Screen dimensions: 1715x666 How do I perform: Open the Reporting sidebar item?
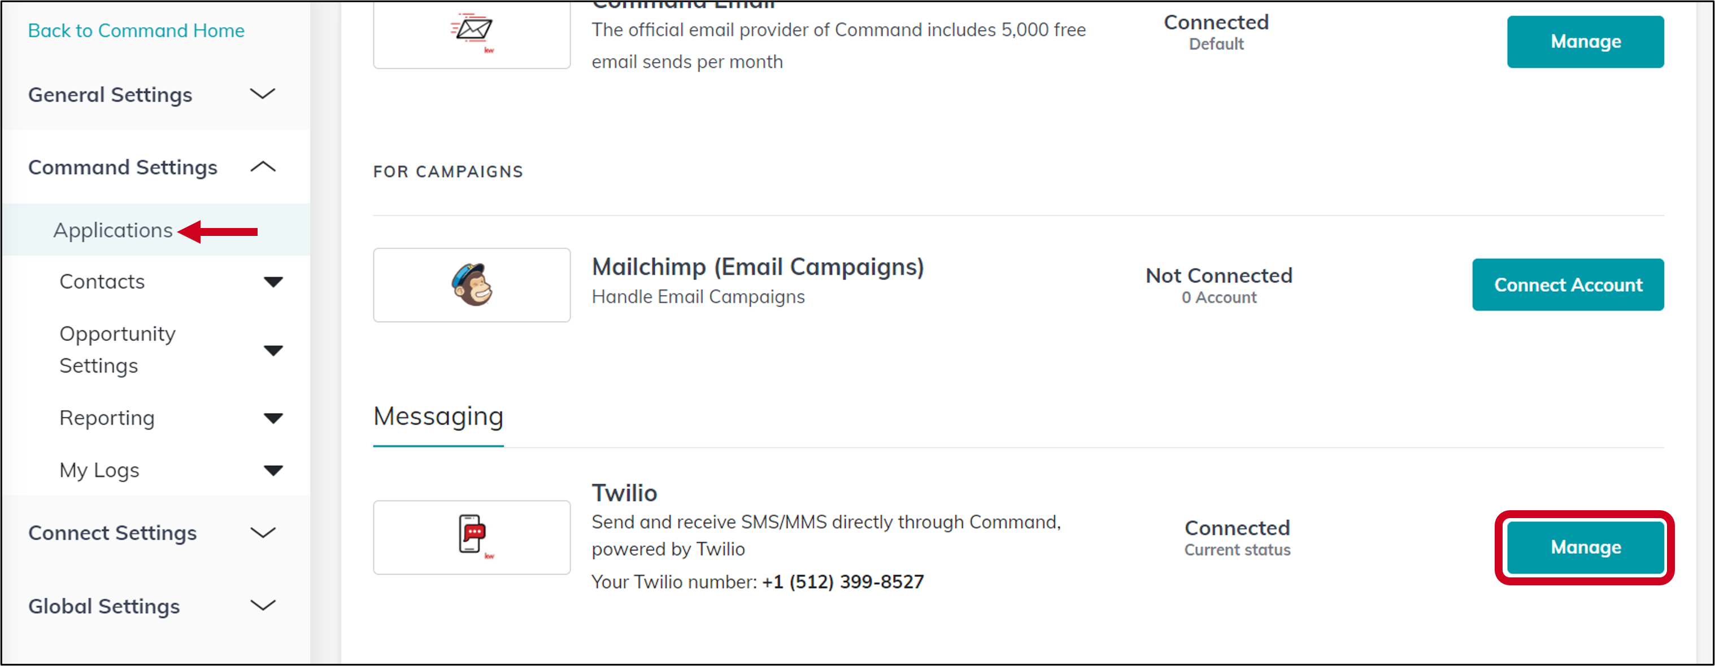[107, 418]
